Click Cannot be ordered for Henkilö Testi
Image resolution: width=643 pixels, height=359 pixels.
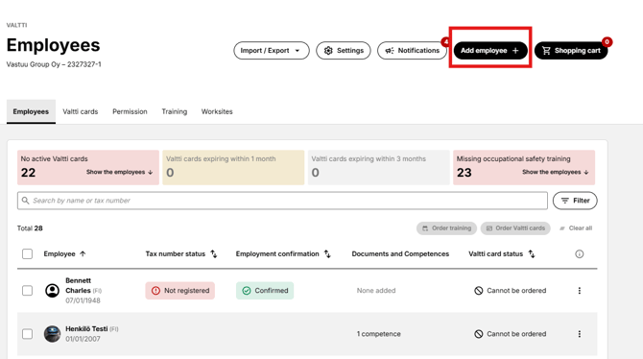pyautogui.click(x=511, y=334)
